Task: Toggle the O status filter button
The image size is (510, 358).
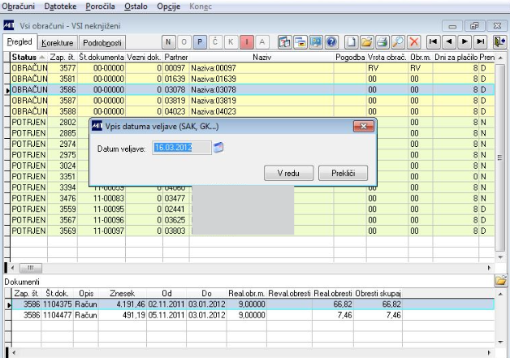Action: [184, 42]
